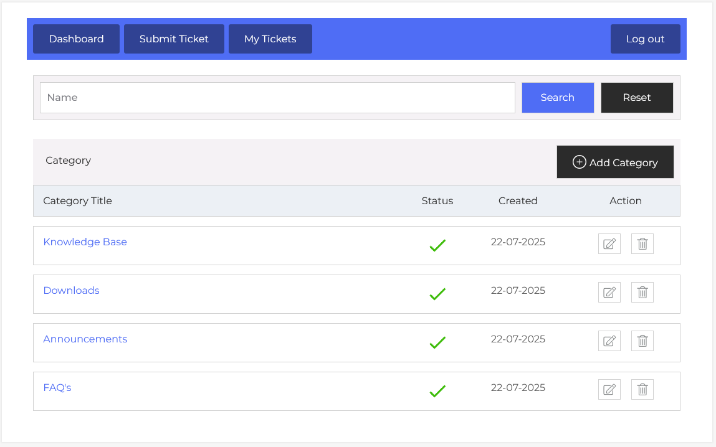Remove the FAQ's category via trash icon
The image size is (716, 447).
[x=642, y=390]
